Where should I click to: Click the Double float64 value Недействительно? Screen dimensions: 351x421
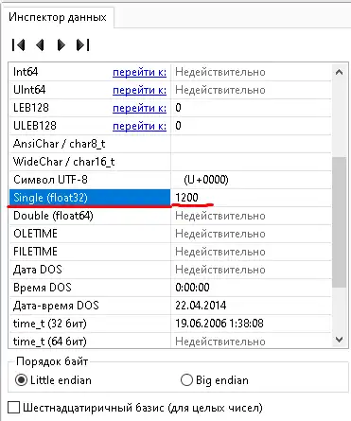[x=220, y=216]
